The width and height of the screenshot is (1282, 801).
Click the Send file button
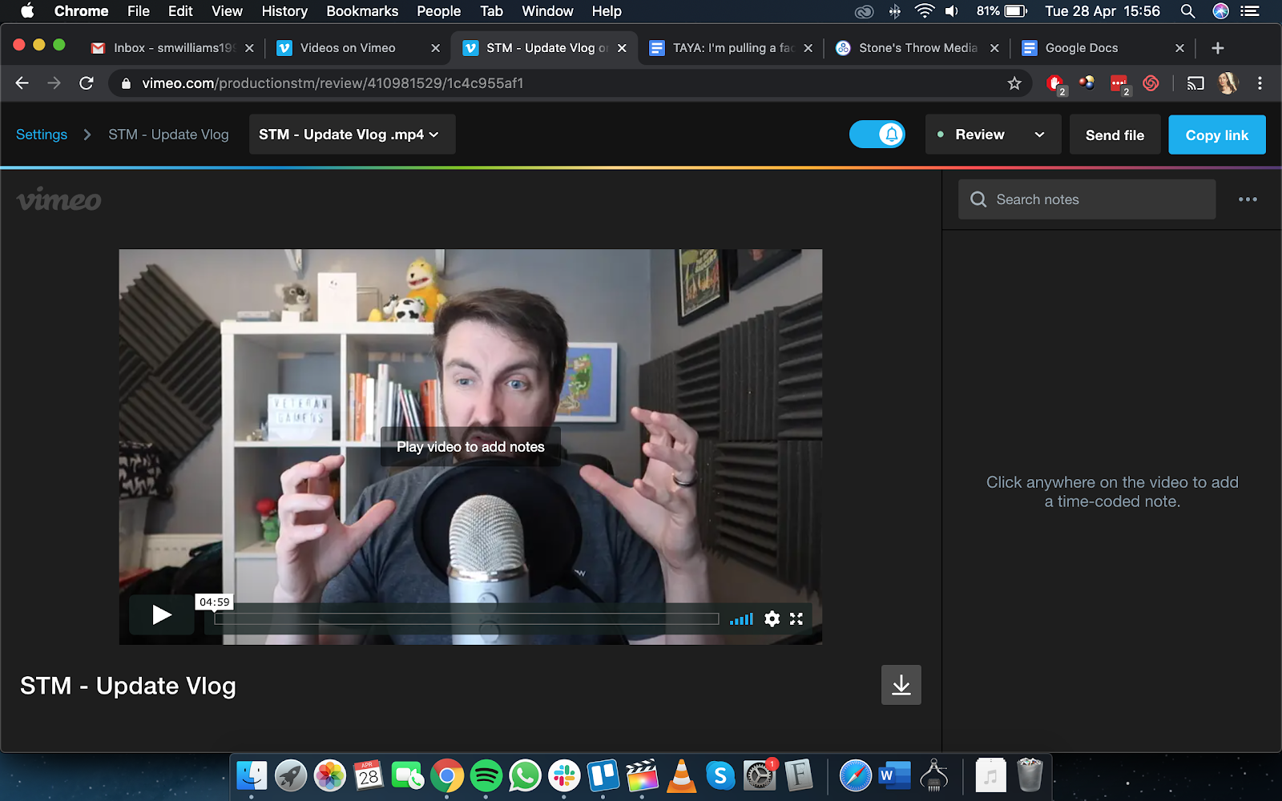(x=1115, y=135)
